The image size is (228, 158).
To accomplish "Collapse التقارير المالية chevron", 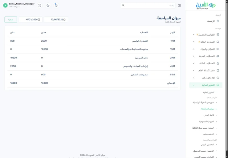I will click(x=194, y=85).
